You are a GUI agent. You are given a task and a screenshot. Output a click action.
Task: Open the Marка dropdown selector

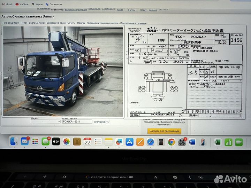pyautogui.click(x=46, y=122)
